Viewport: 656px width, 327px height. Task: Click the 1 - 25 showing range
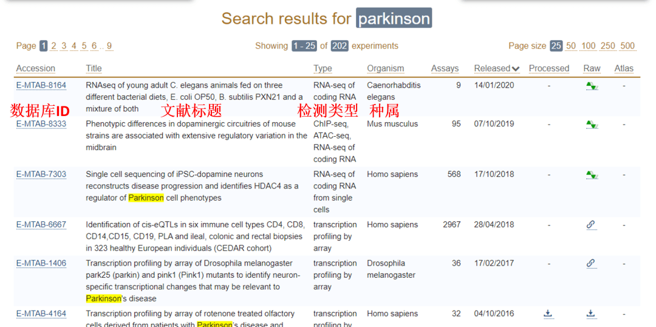pyautogui.click(x=304, y=46)
